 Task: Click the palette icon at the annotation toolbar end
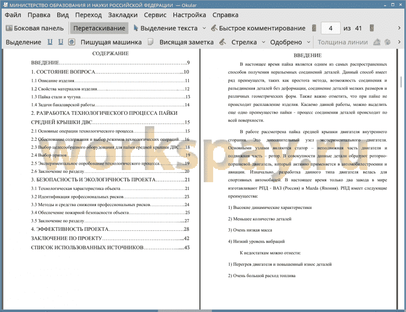pos(388,42)
